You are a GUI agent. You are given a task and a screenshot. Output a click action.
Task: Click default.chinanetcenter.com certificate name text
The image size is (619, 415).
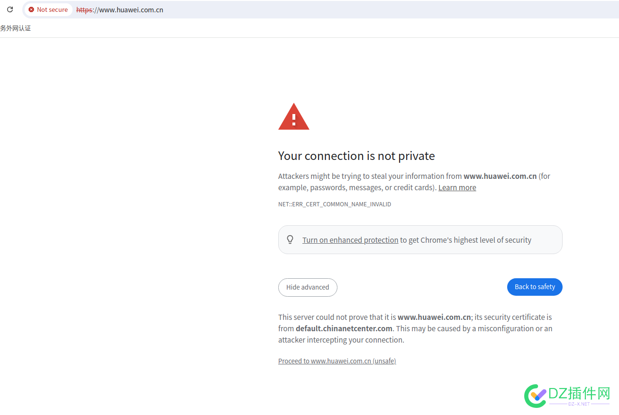tap(344, 328)
